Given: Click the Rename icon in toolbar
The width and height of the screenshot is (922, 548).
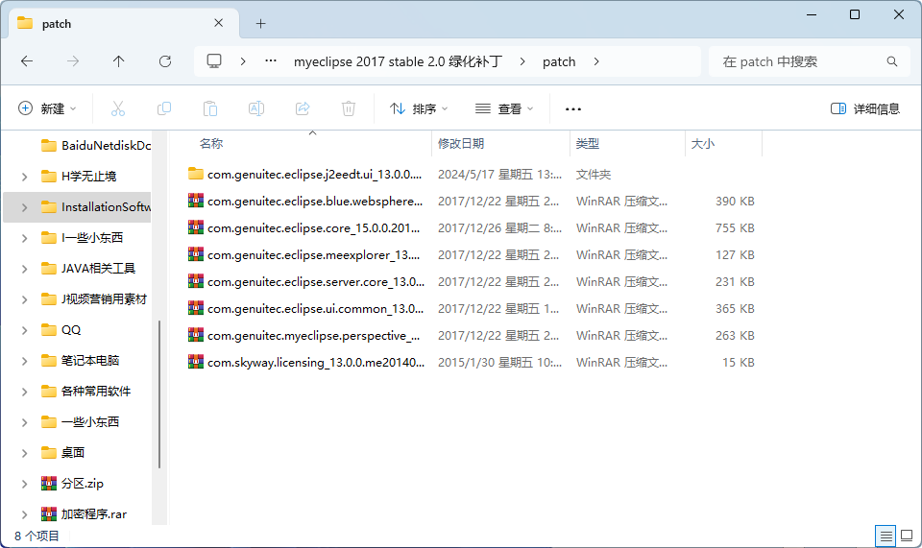Looking at the screenshot, I should click(256, 108).
